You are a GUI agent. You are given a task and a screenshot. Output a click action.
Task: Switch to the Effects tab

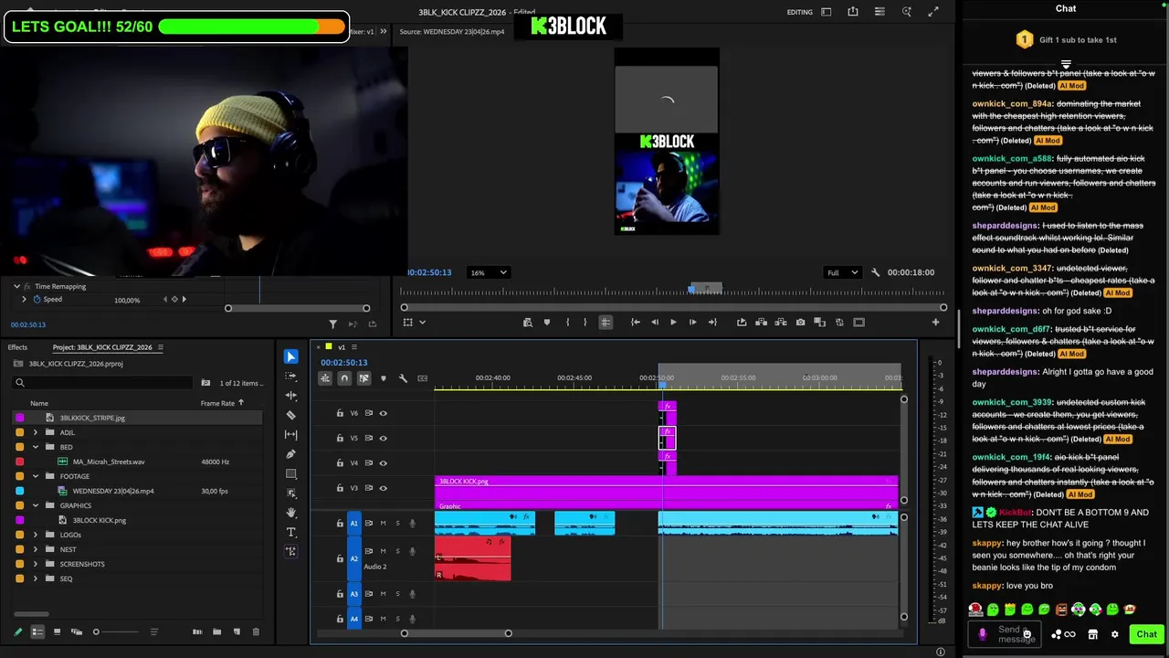click(17, 347)
